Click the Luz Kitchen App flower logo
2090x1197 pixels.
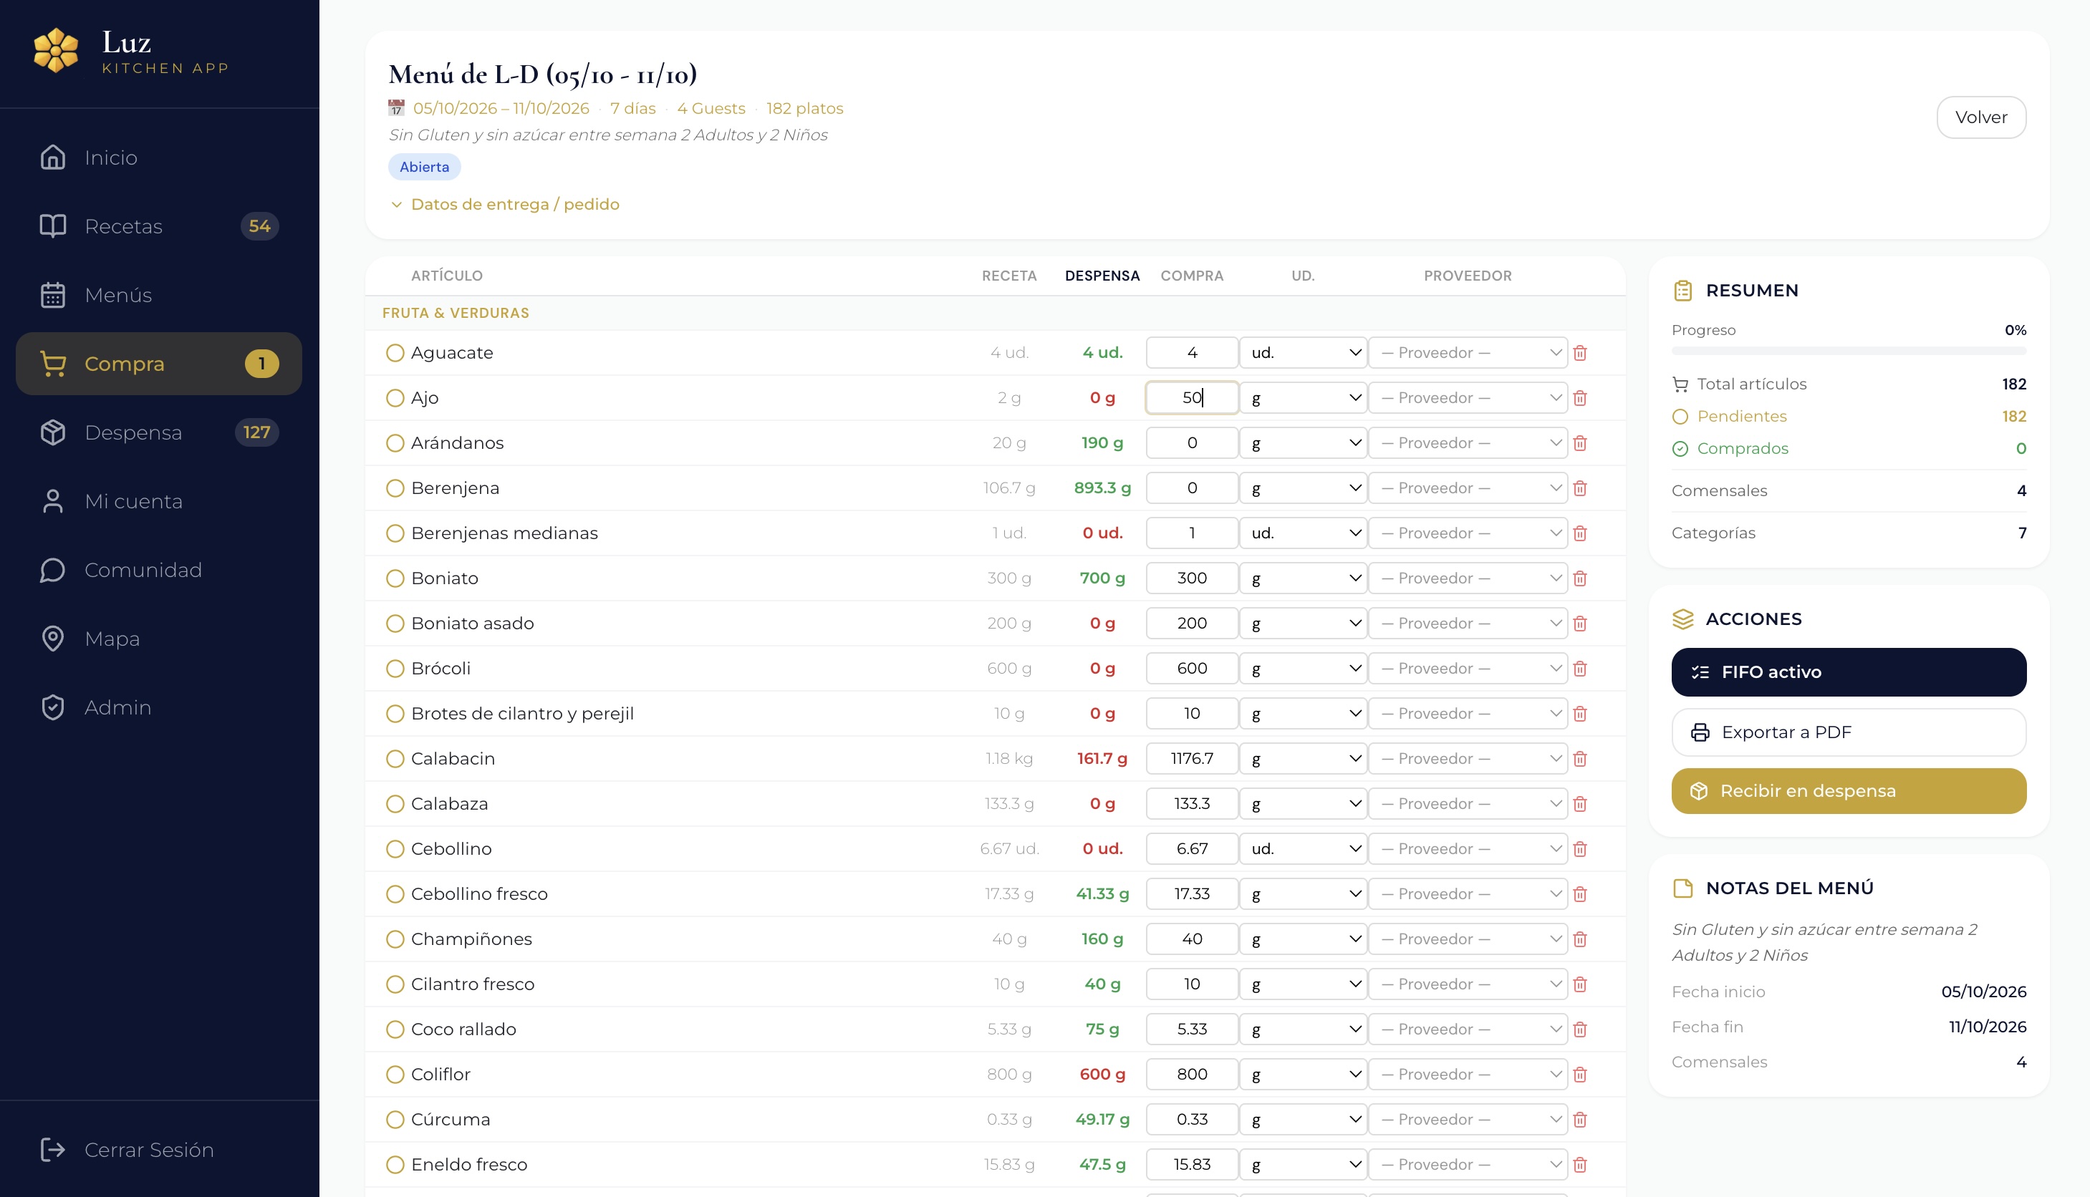coord(56,51)
